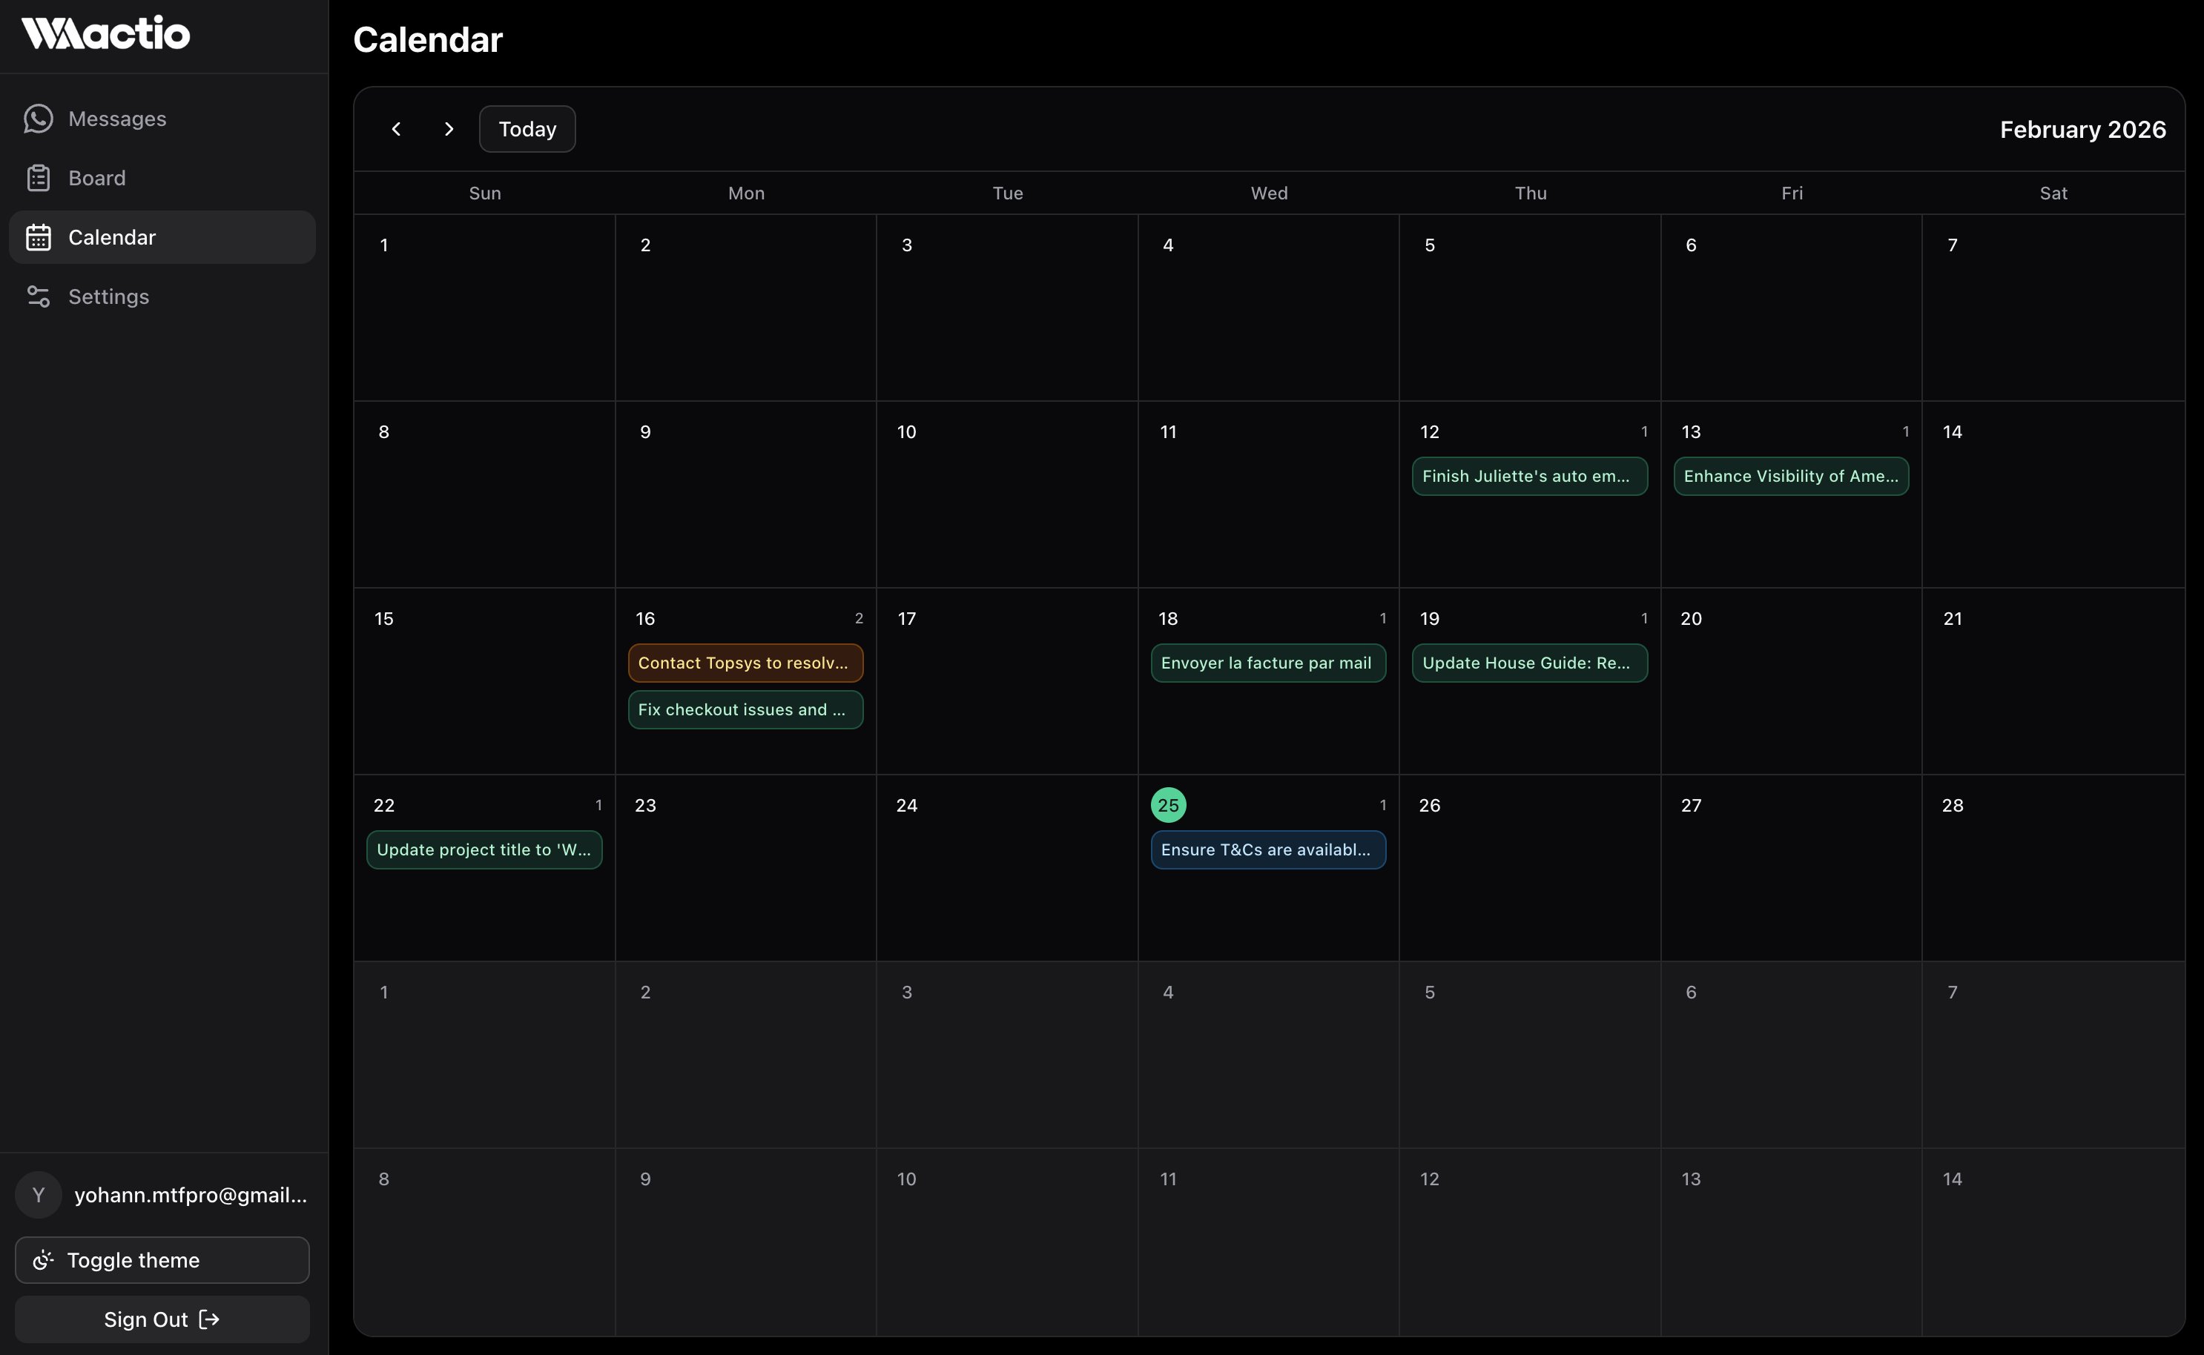Open the orange 'Contact Topsys' event
The width and height of the screenshot is (2204, 1355).
[744, 662]
